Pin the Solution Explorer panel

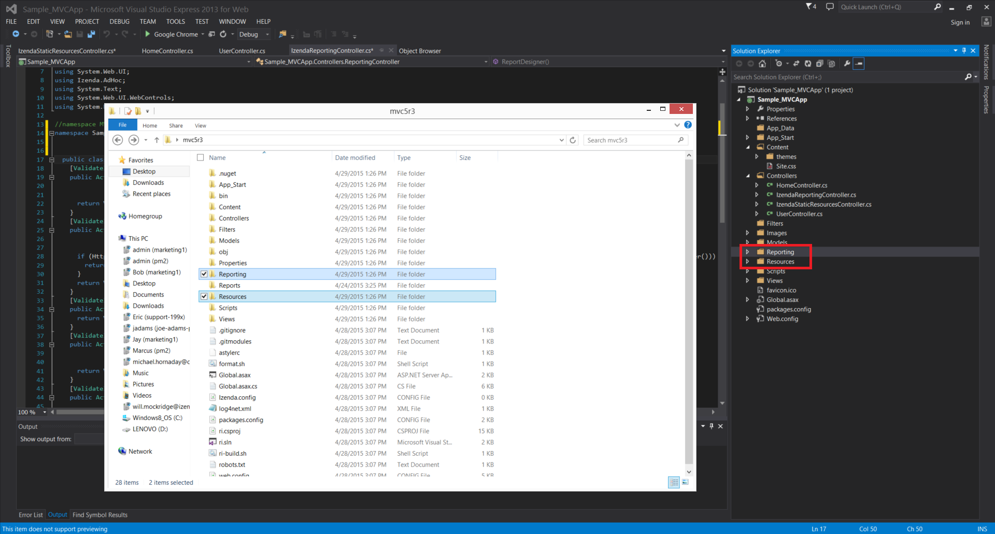pos(964,50)
